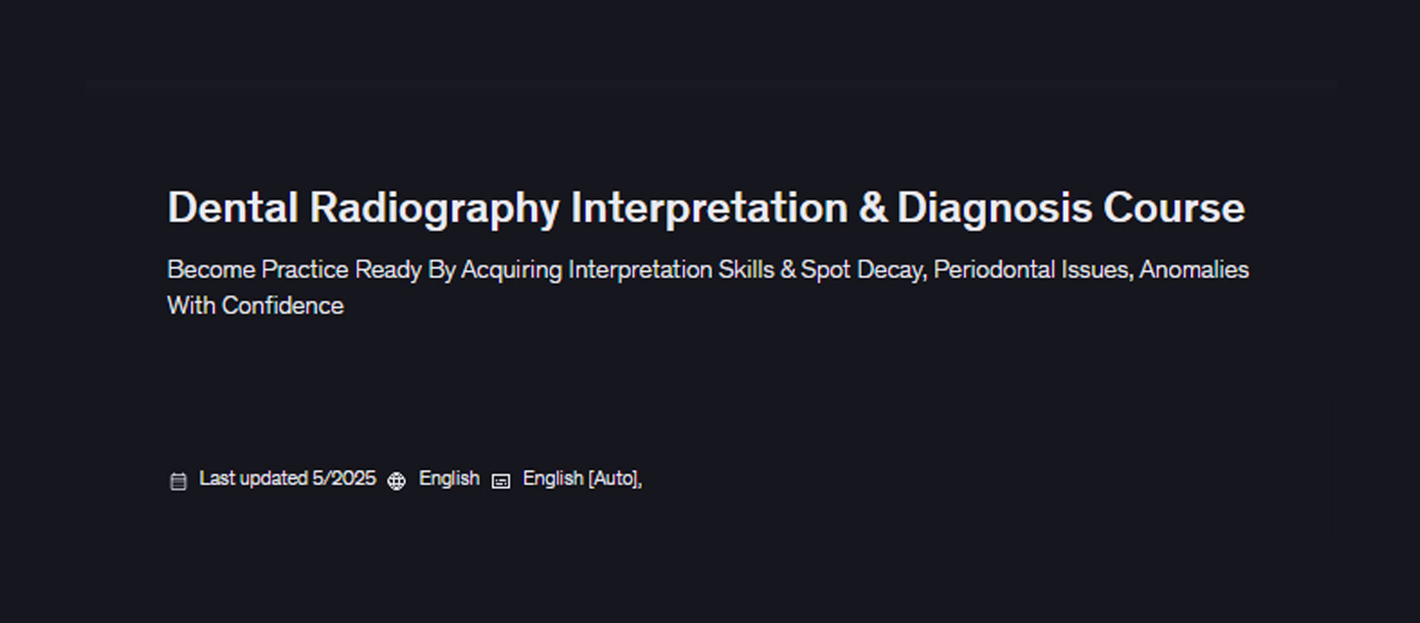Click "5/2025" in the last updated date
The width and height of the screenshot is (1420, 623).
point(344,478)
